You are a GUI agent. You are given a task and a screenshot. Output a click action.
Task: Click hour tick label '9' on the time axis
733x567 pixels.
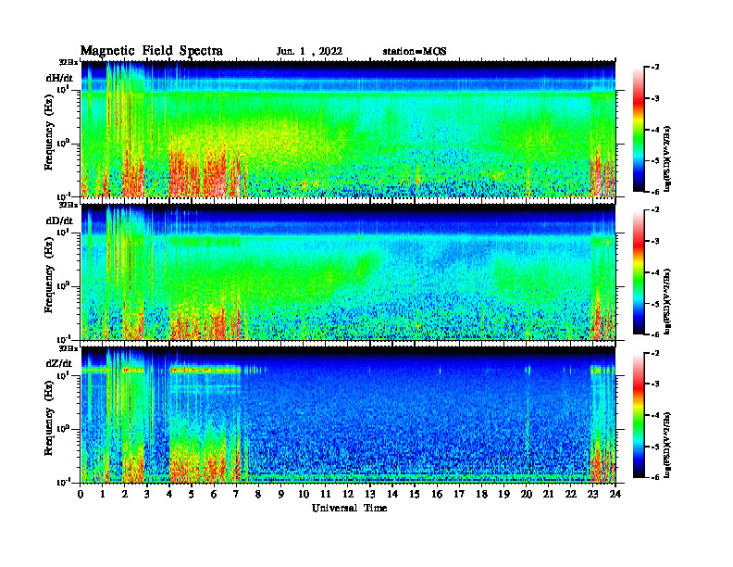(281, 494)
